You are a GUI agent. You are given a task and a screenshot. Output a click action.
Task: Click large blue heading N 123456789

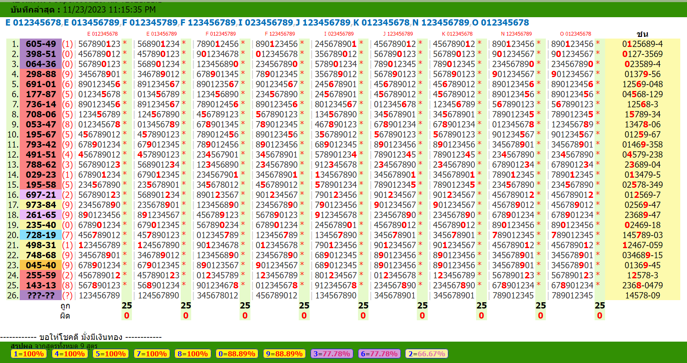point(441,23)
